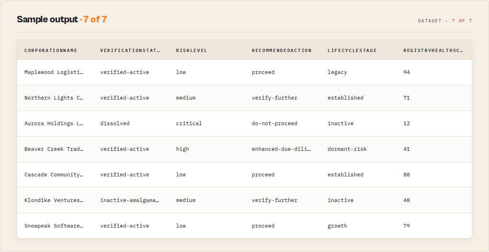The image size is (489, 252).
Task: Click 'low' risk in the Cascade row
Action: point(181,175)
